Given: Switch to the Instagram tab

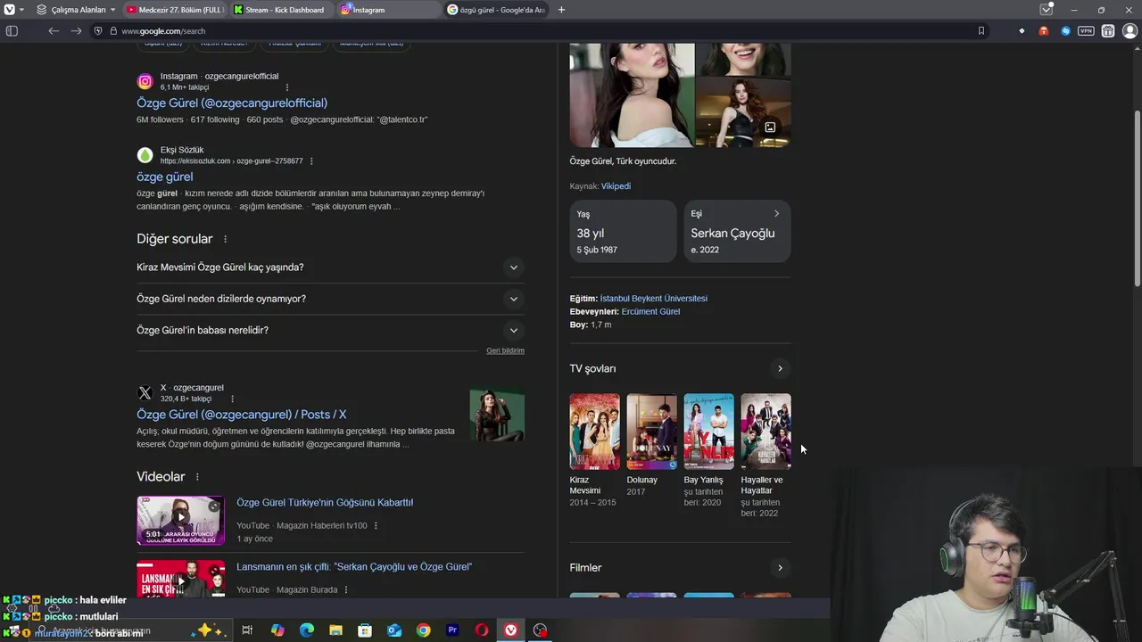Looking at the screenshot, I should 389,10.
